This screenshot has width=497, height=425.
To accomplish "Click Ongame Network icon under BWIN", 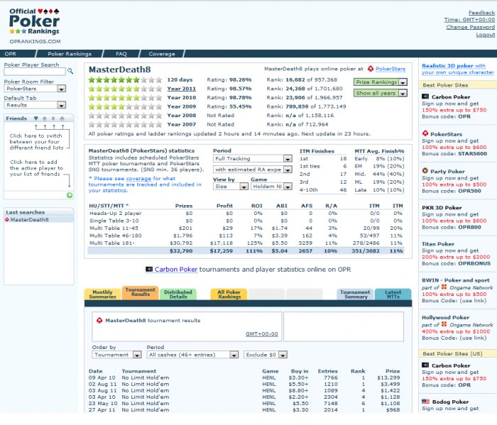I will point(444,287).
